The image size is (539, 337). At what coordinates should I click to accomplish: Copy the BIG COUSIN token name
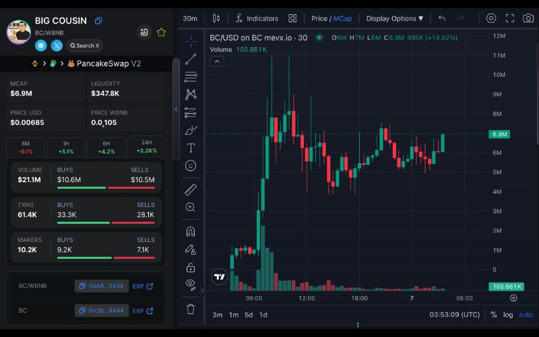[x=98, y=21]
